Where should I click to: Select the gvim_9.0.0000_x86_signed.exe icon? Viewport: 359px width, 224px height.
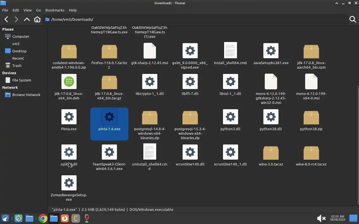click(190, 51)
